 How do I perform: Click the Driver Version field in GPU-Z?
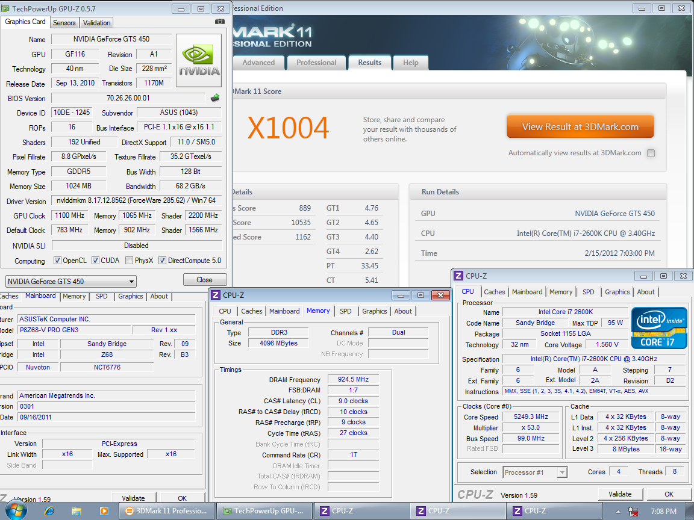(136, 201)
